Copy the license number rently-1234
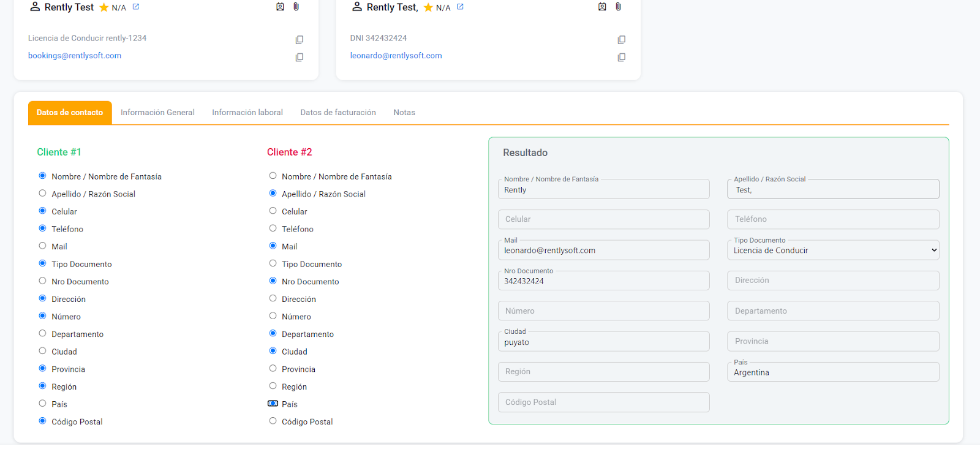Screen dimensions: 980x449 (x=300, y=40)
